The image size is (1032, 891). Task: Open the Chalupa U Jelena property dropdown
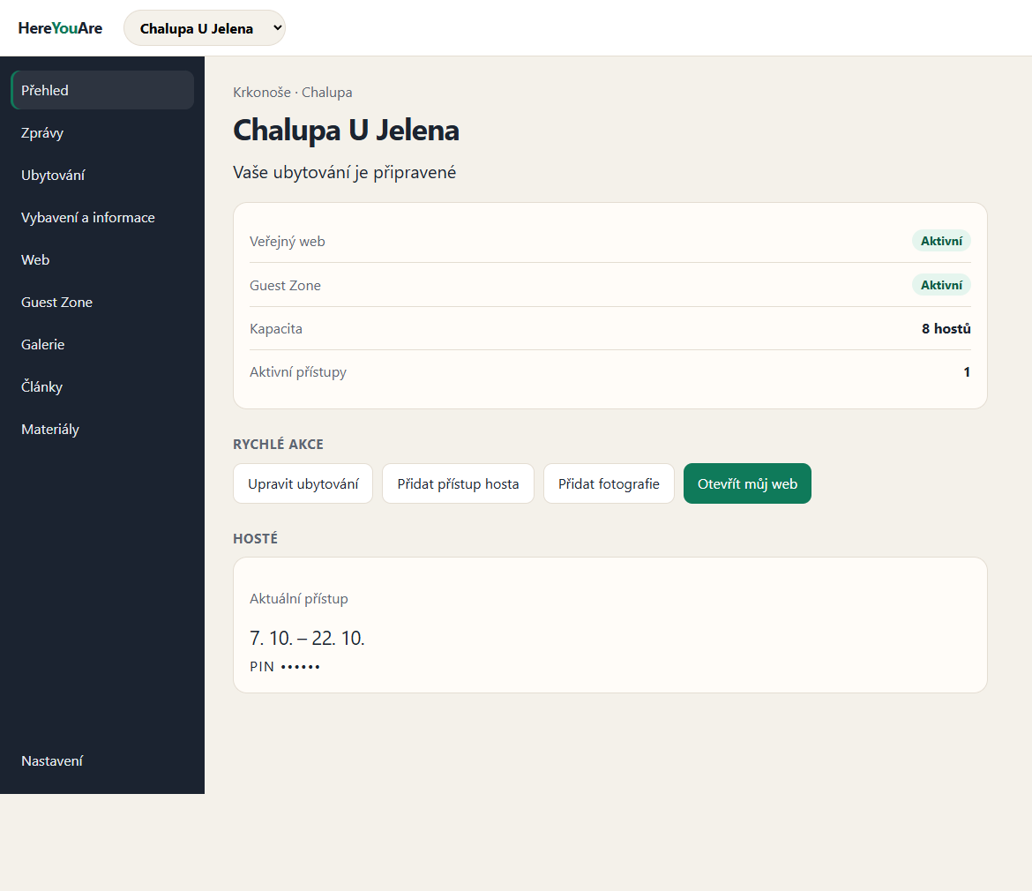click(205, 28)
